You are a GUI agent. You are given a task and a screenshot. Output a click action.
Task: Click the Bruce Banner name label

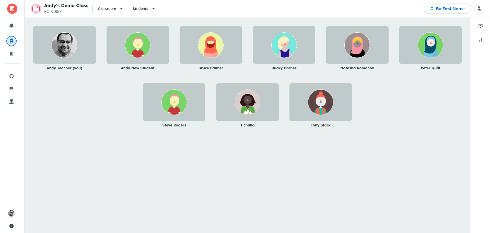[211, 68]
